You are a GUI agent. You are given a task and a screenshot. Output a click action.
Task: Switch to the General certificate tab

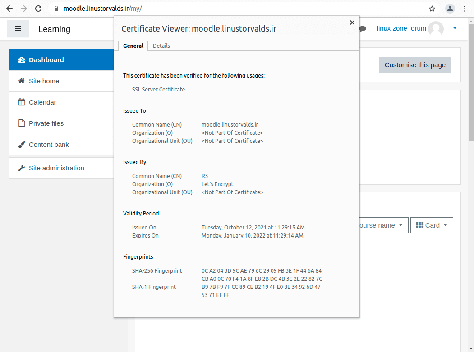pyautogui.click(x=133, y=46)
